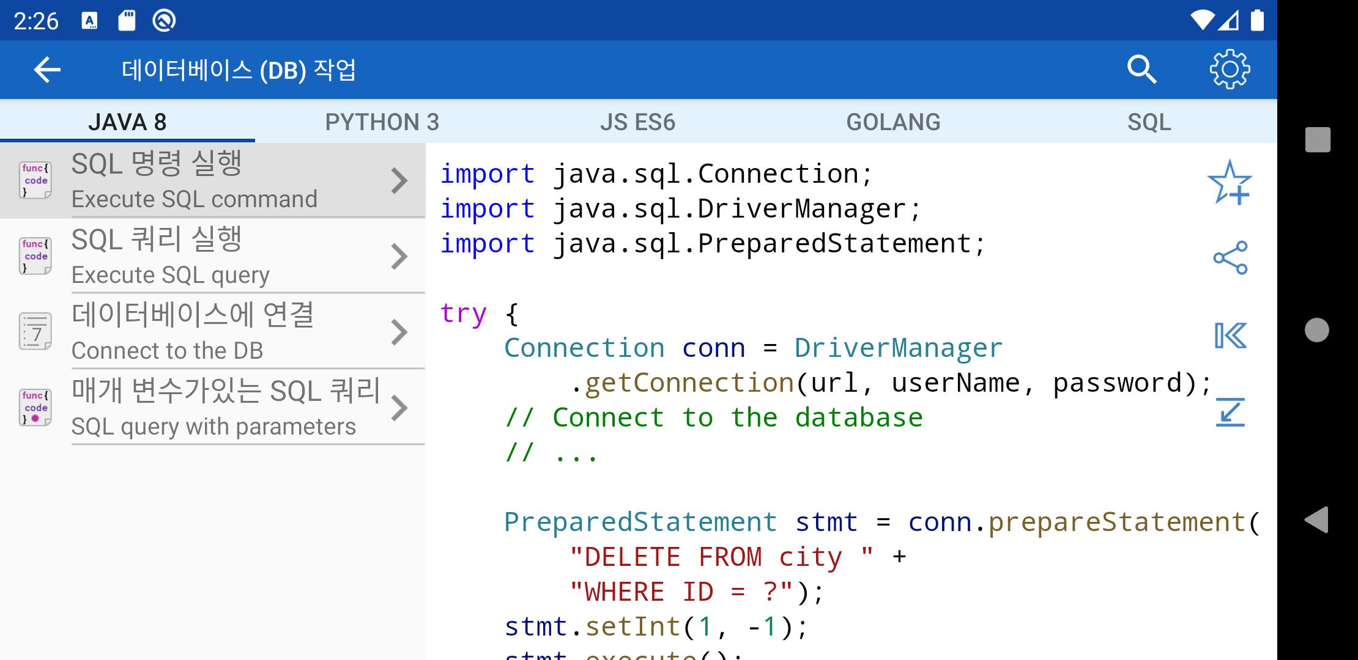Tap the document icon for Connect to DB
Image resolution: width=1358 pixels, height=660 pixels.
pyautogui.click(x=35, y=332)
